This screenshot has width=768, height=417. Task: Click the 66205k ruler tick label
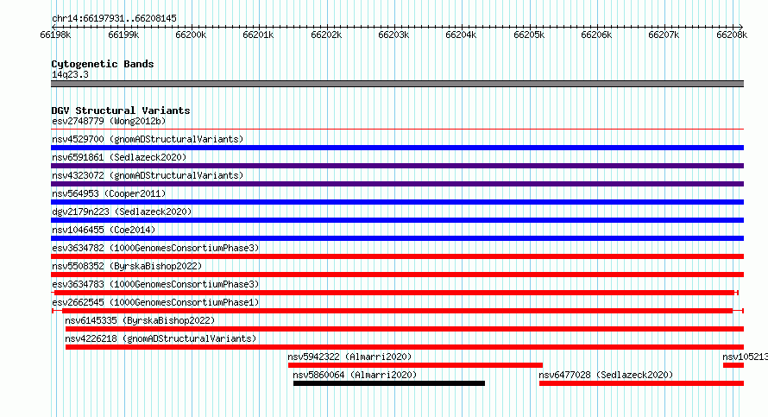pos(529,35)
